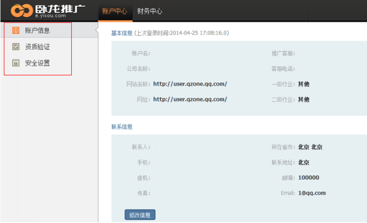
Task: Click the 联系信息 section heading
Action: pyautogui.click(x=121, y=127)
